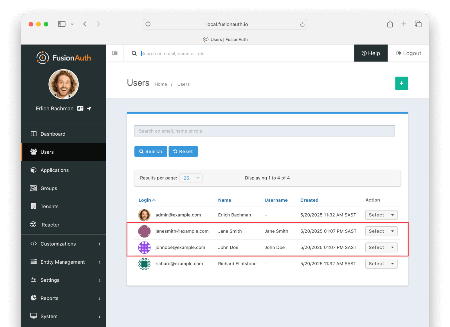Click the green add user plus button
450x327 pixels.
pos(401,83)
